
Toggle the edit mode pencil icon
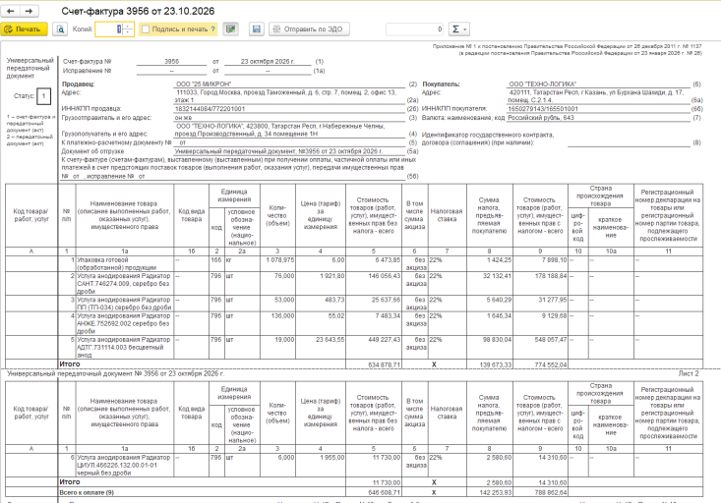pos(231,28)
